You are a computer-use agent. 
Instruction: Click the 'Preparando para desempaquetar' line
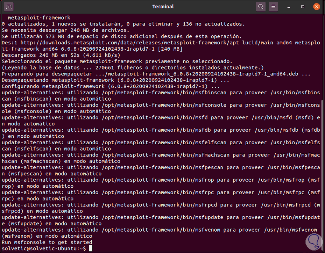click(x=156, y=74)
